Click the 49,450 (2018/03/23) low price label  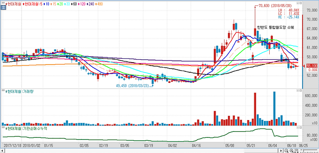(132, 86)
